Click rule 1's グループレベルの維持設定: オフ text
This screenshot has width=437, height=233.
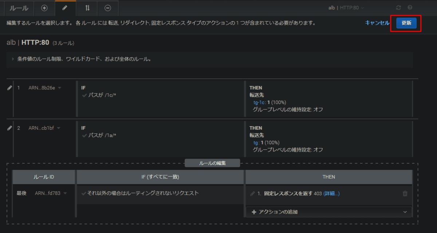click(288, 109)
